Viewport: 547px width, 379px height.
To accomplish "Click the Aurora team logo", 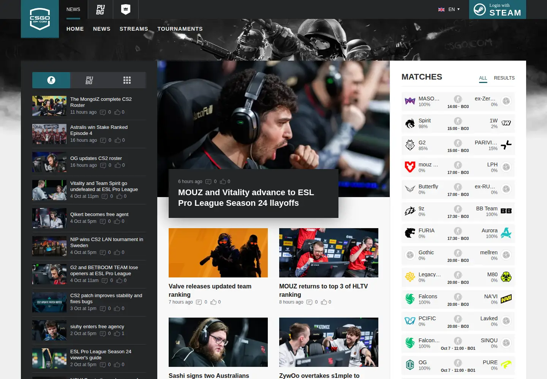I will click(x=506, y=233).
